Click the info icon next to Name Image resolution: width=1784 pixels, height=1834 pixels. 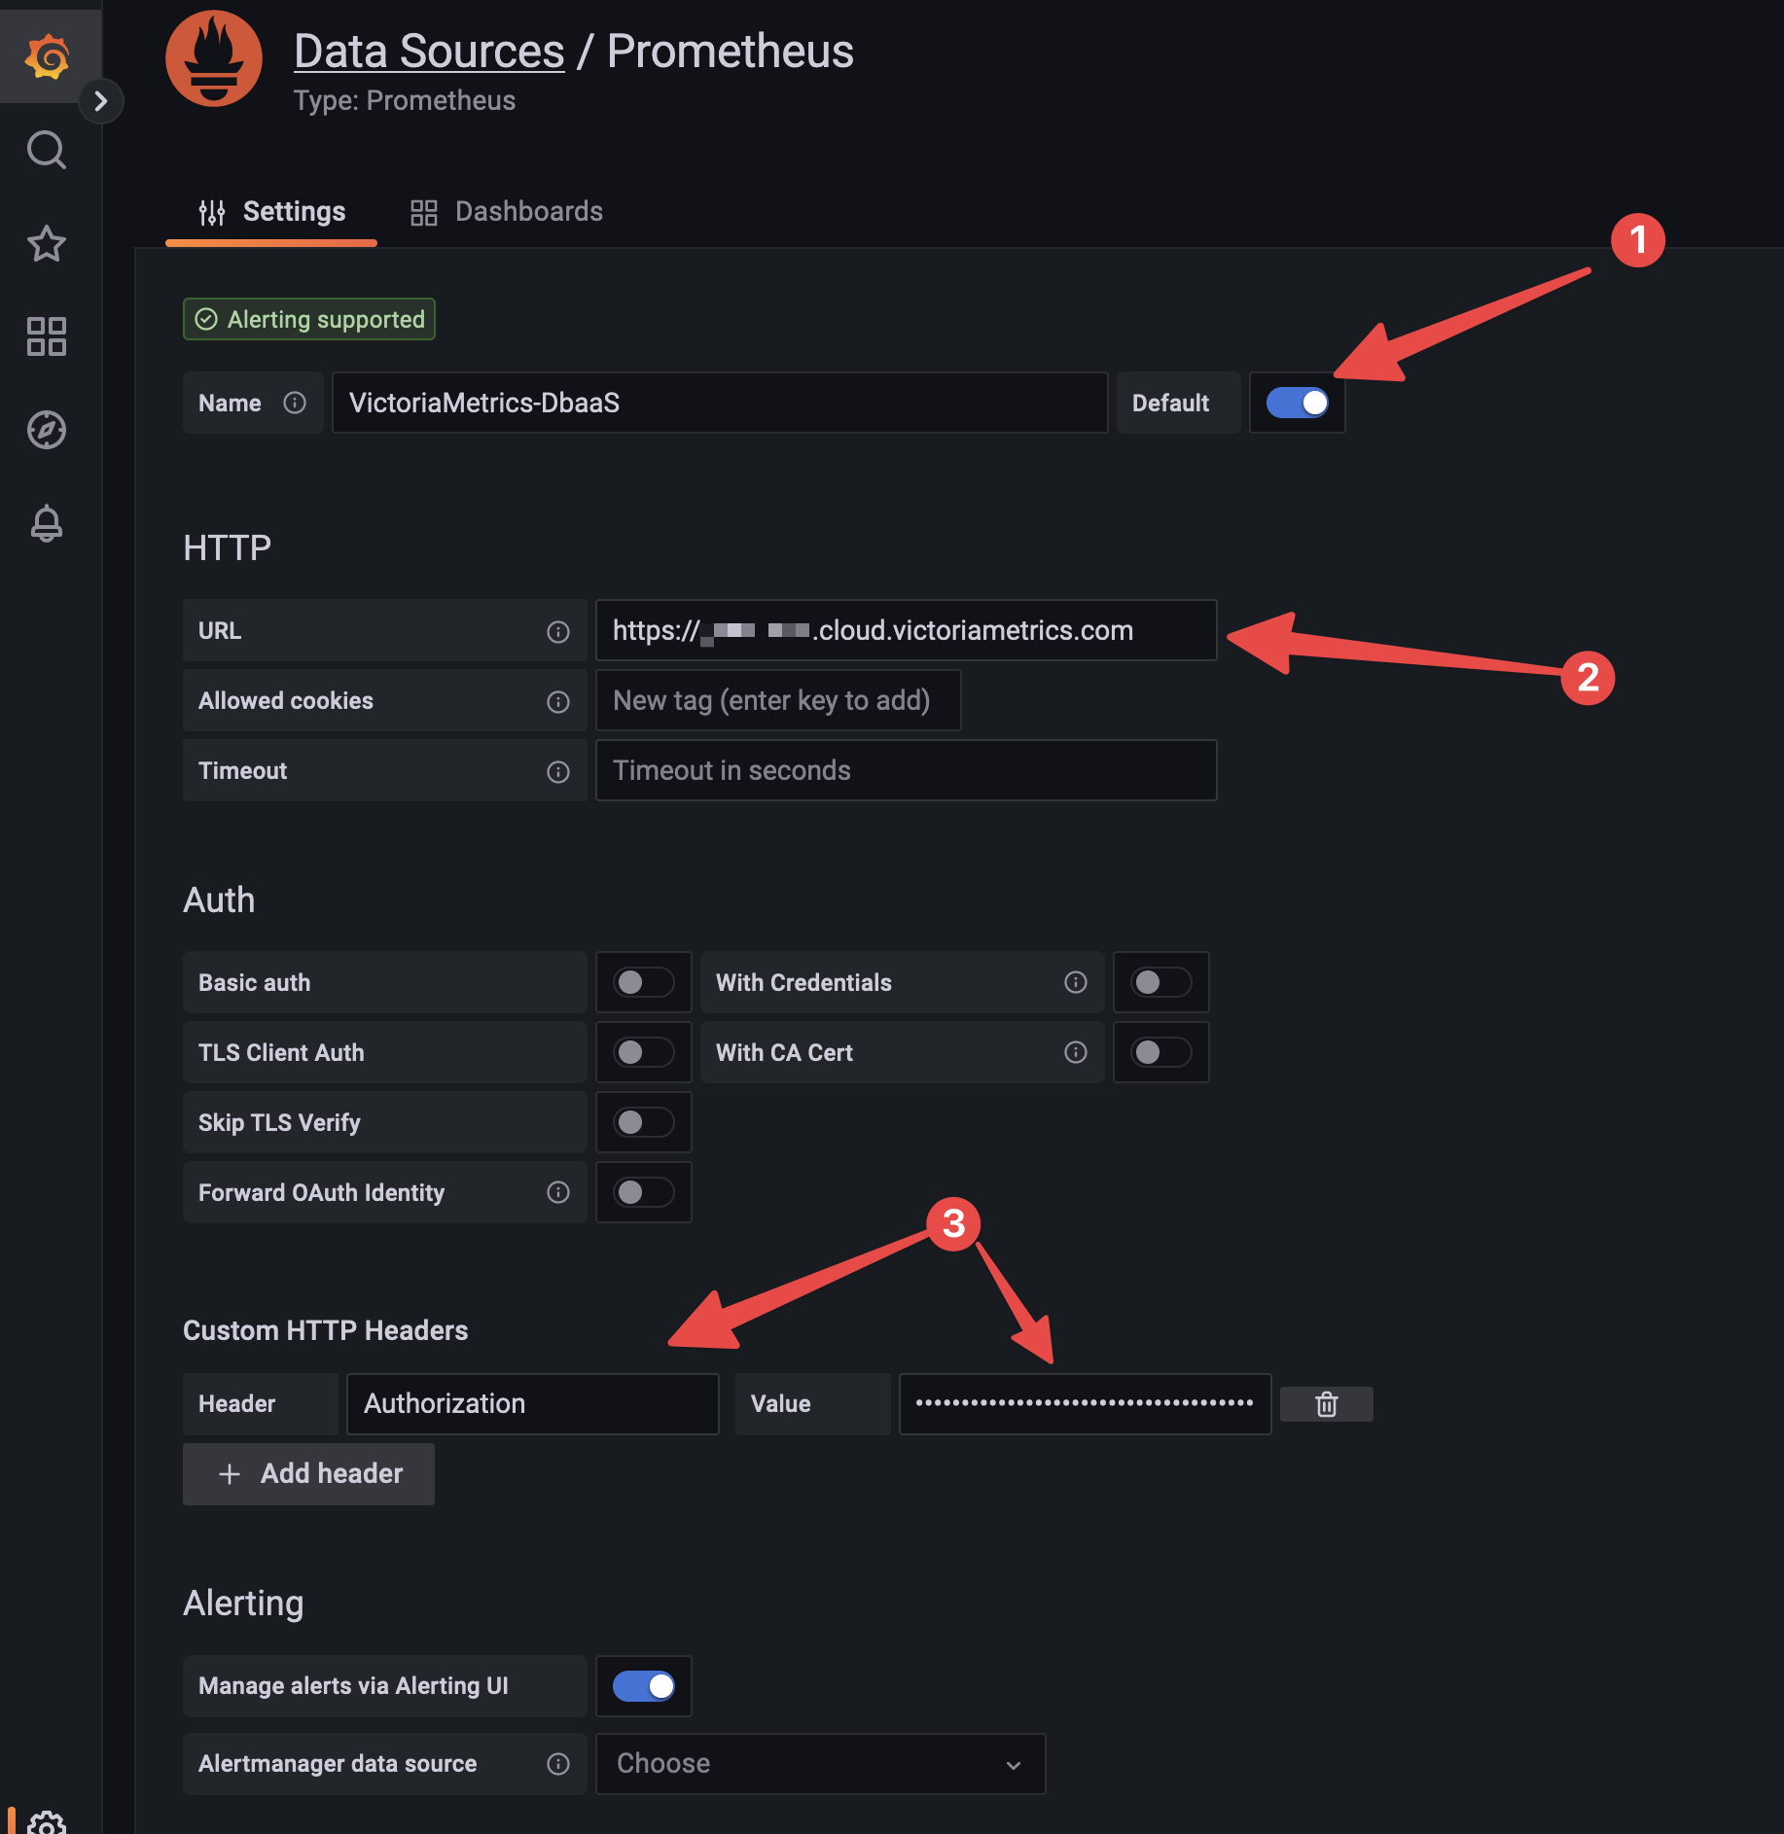295,403
